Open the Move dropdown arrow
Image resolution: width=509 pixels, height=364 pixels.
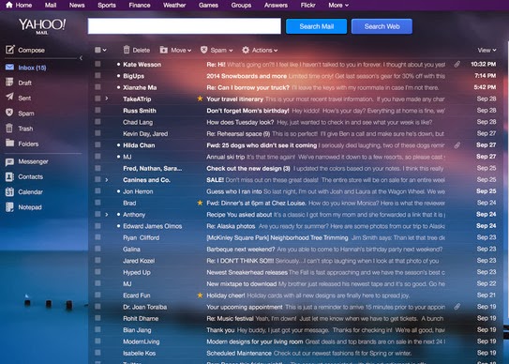[x=189, y=51]
